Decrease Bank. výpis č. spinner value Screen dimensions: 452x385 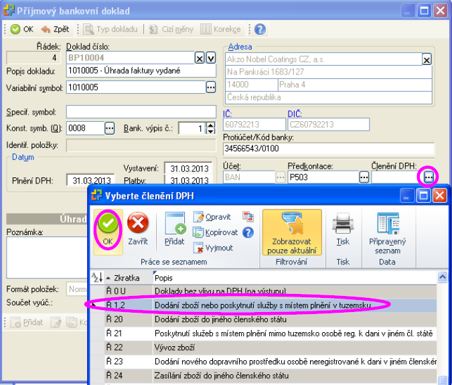(211, 131)
